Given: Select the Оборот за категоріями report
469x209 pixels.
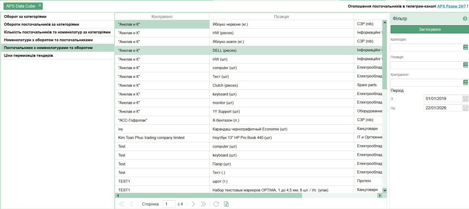Looking at the screenshot, I should click(25, 17).
